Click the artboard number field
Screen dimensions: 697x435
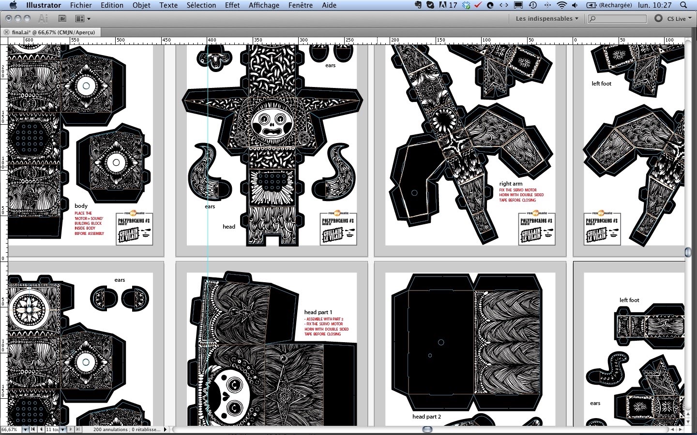pyautogui.click(x=52, y=429)
